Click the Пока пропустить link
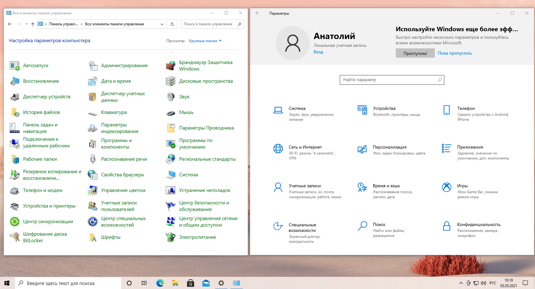 (x=455, y=53)
